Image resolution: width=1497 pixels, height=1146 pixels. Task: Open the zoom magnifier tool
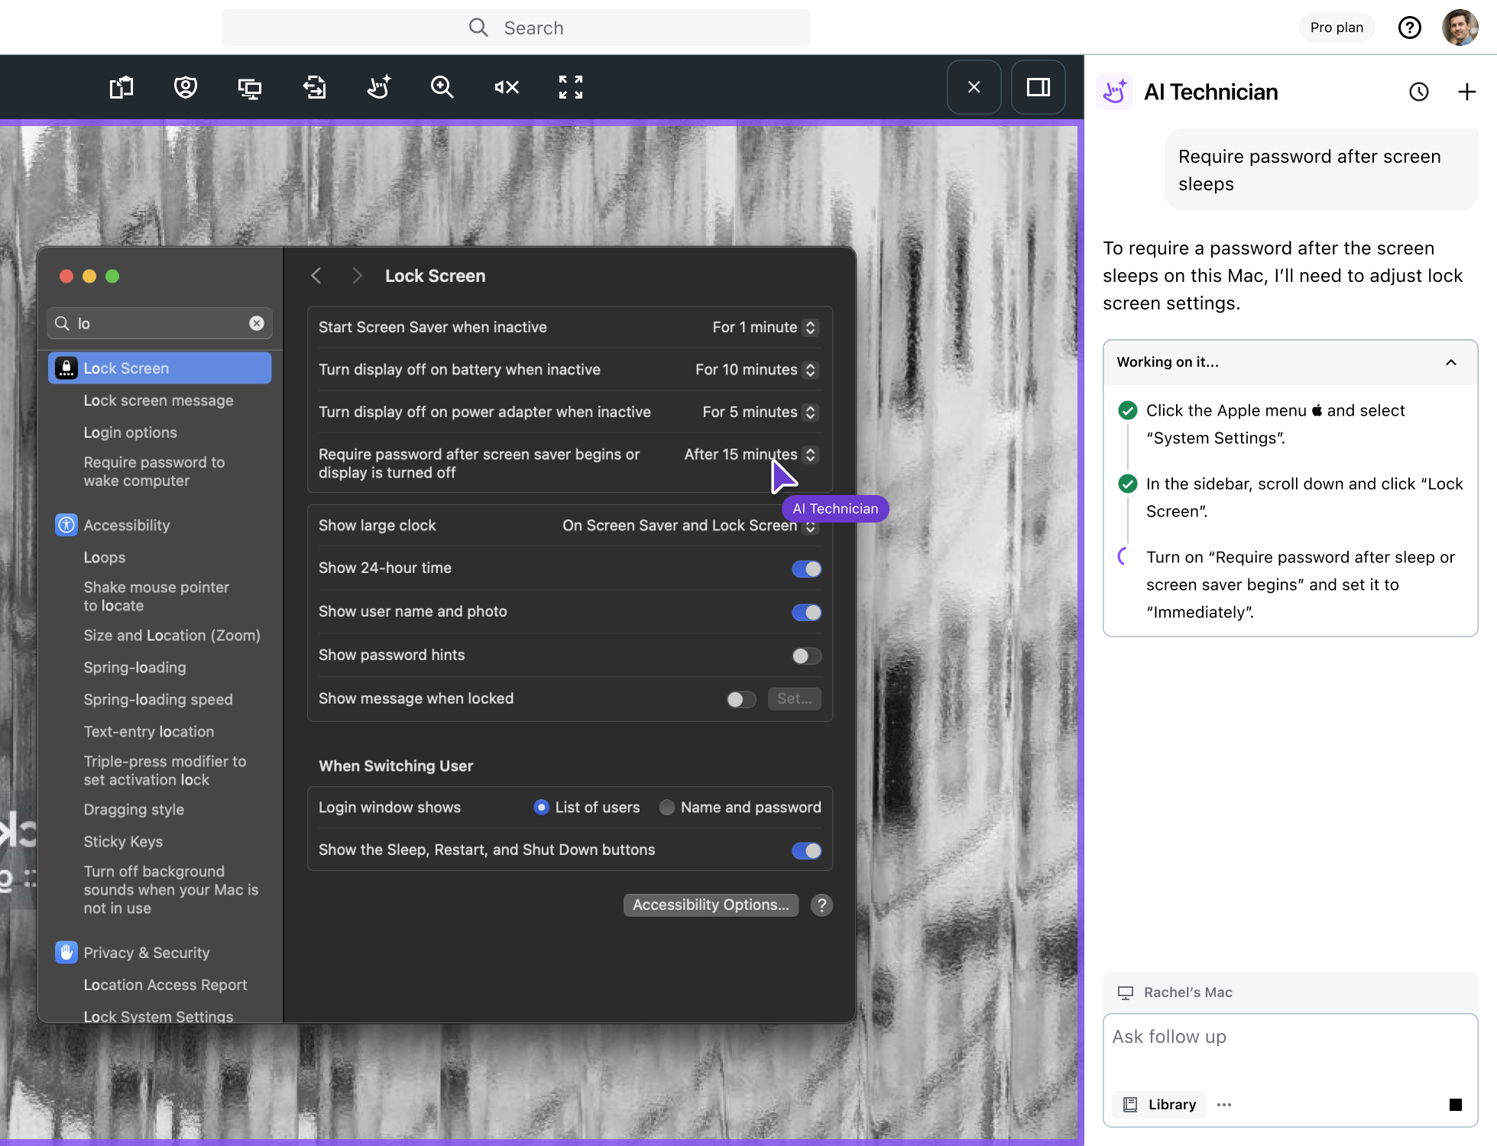click(442, 88)
